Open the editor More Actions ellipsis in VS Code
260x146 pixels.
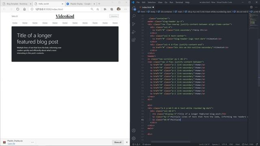coord(256,7)
